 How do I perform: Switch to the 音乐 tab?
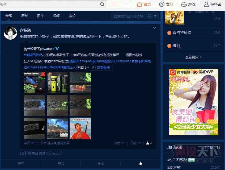(x=72, y=16)
